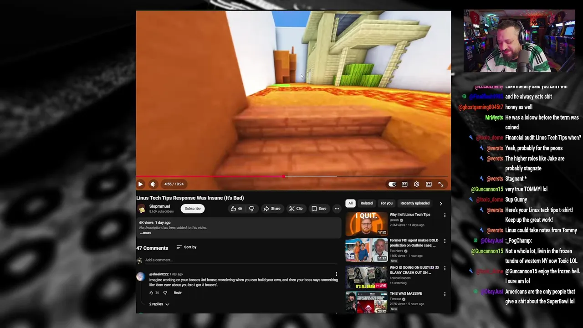Open @sheek3222 commenter profile
The image size is (583, 328).
[x=159, y=274]
